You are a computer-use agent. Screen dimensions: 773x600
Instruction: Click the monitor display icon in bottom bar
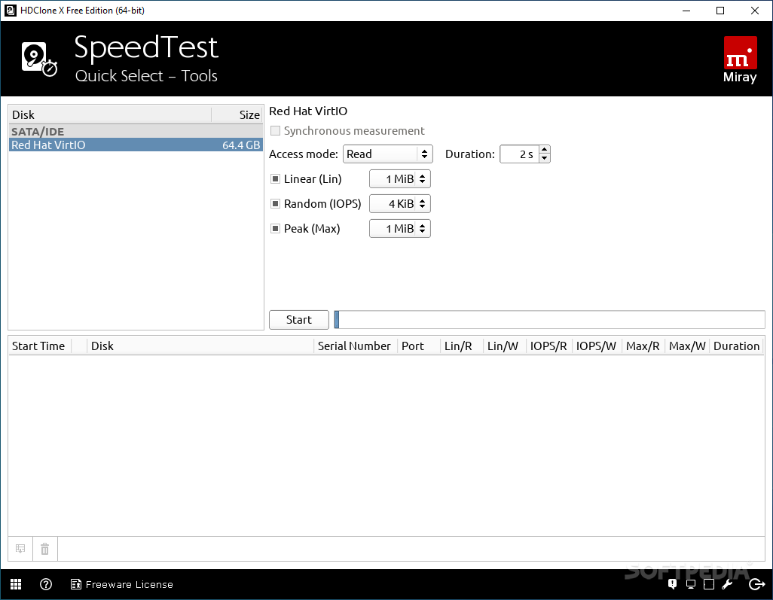coord(691,584)
